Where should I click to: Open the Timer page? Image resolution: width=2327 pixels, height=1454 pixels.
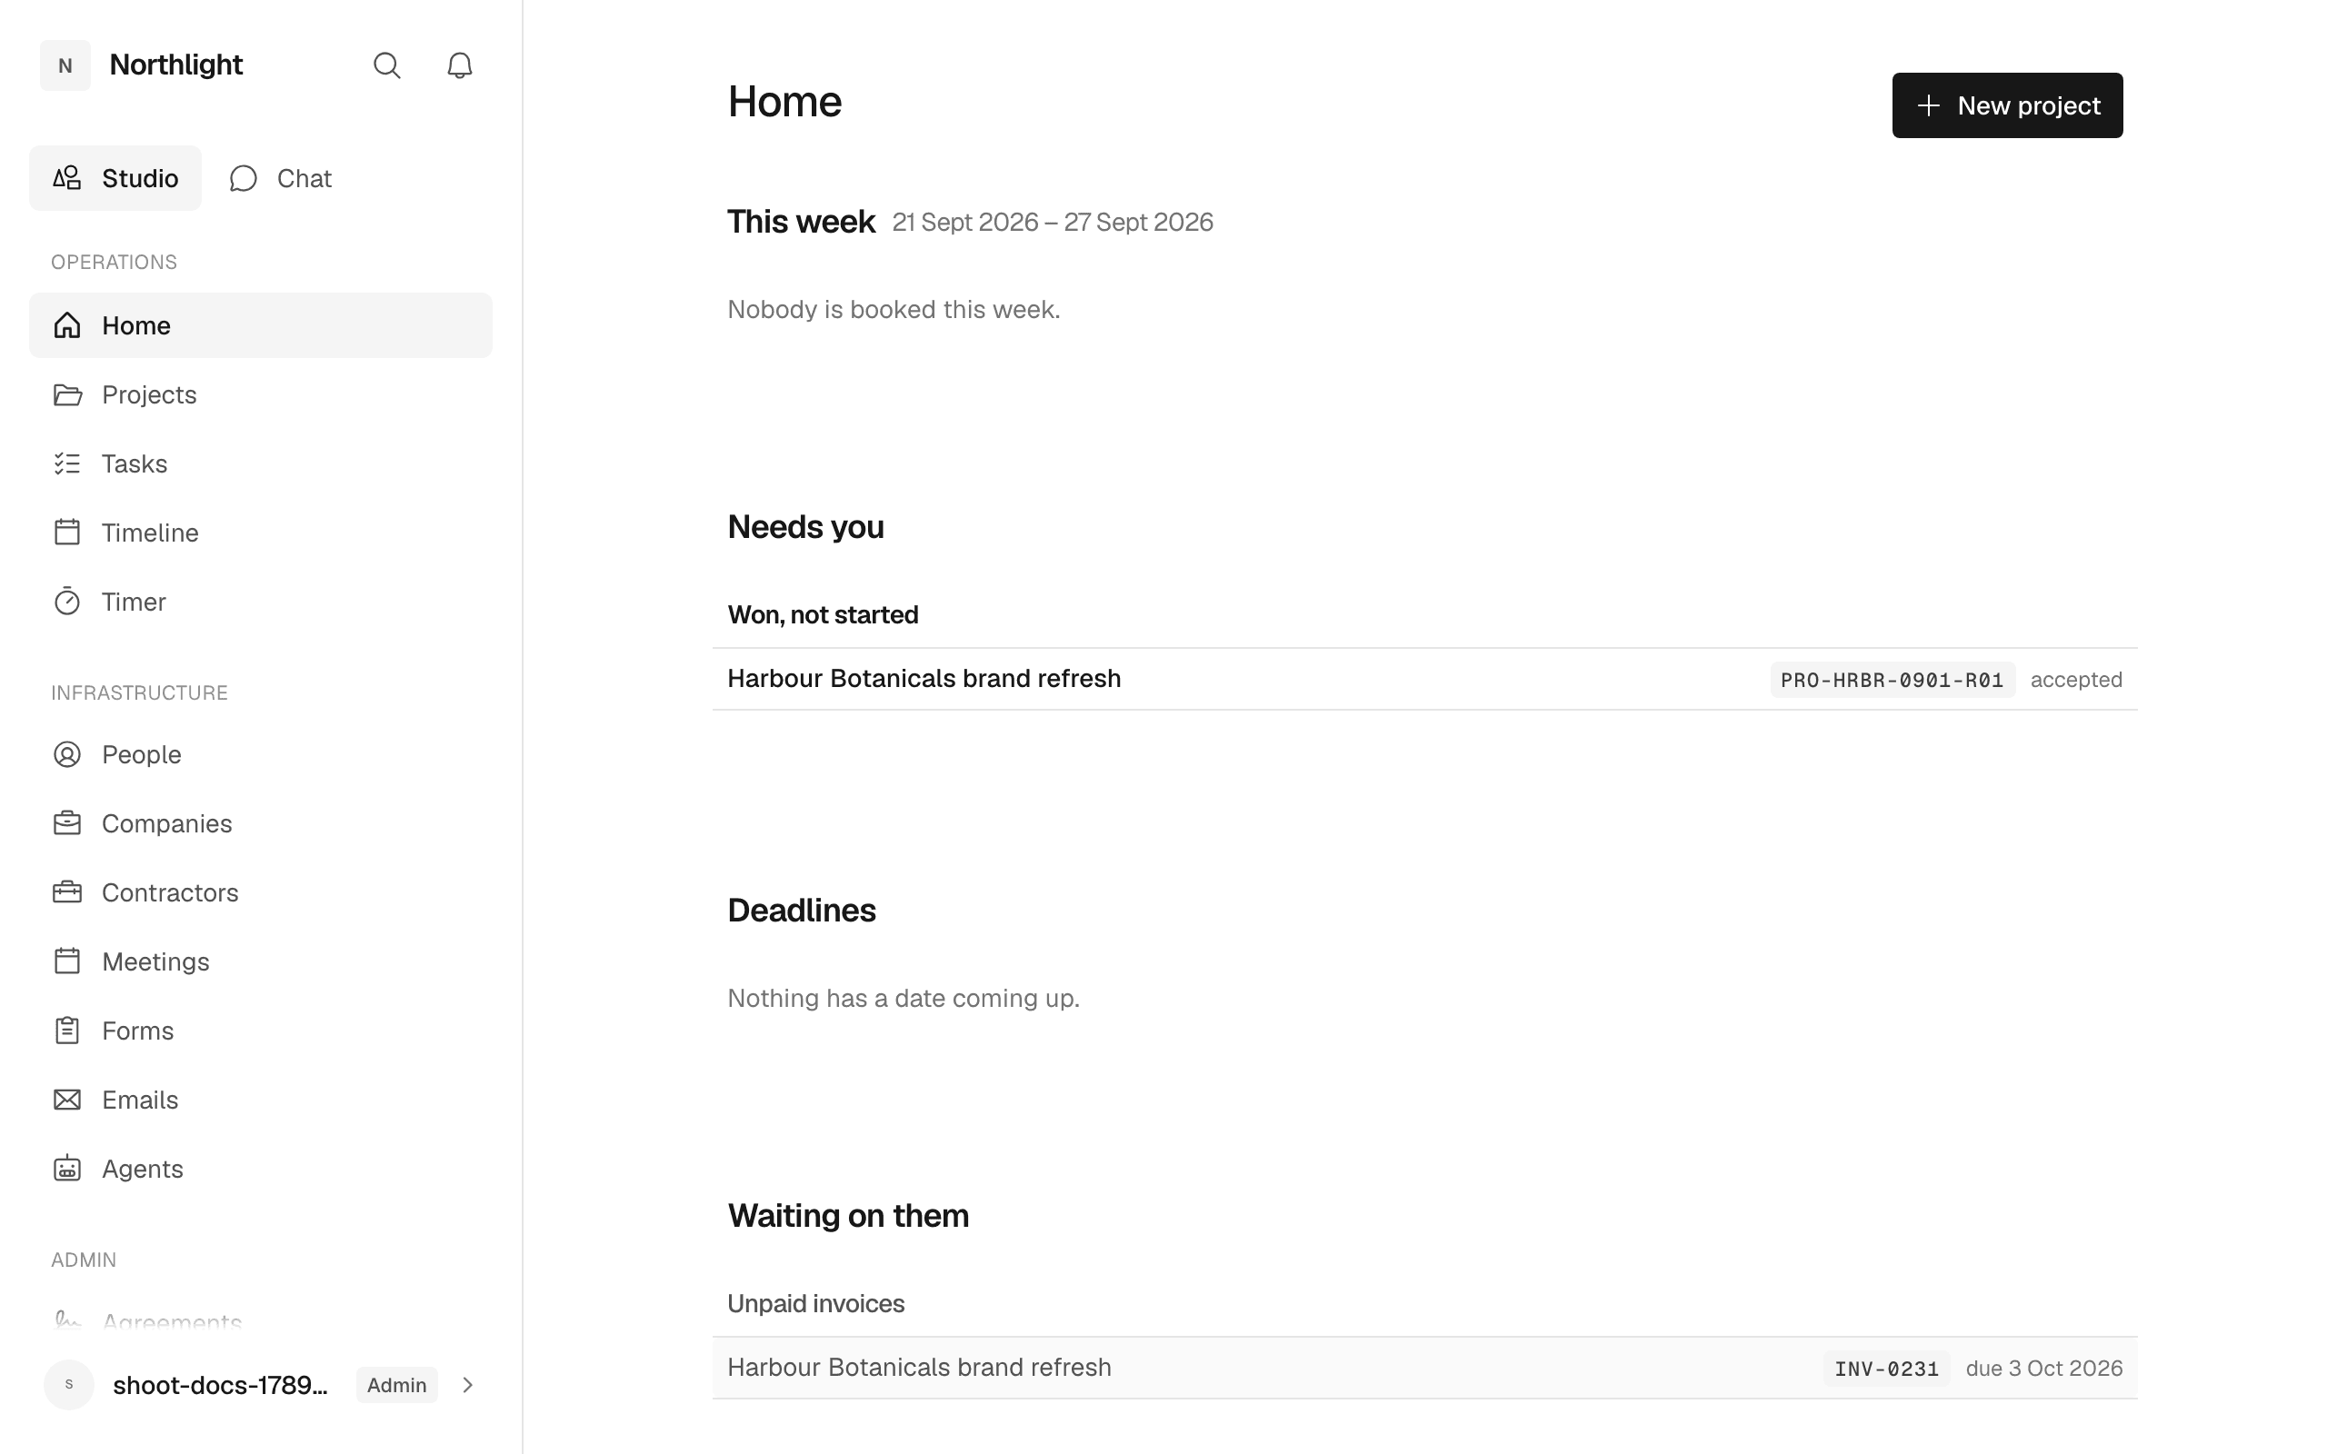(x=261, y=602)
